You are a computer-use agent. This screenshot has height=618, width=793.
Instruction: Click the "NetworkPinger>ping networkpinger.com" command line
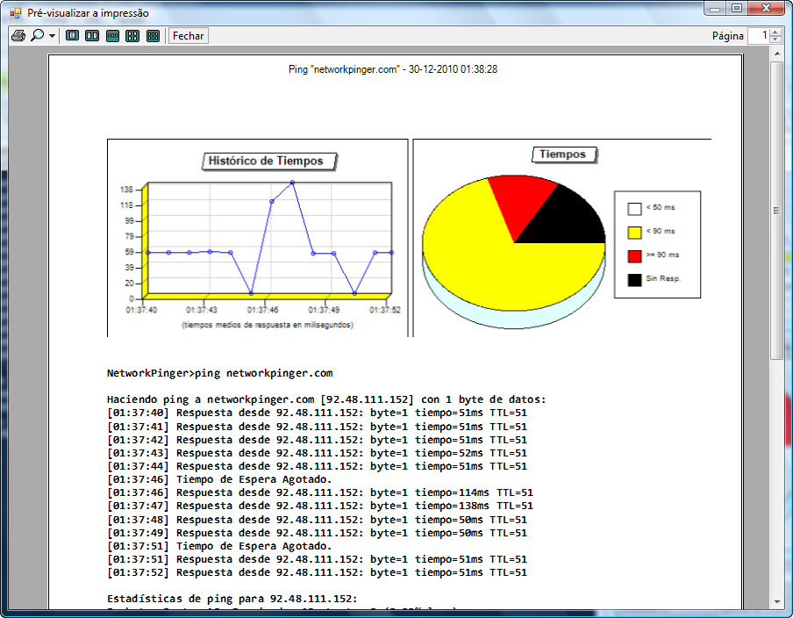coord(220,374)
